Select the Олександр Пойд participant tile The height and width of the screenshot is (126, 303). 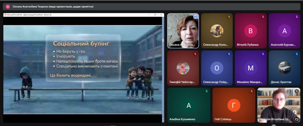(217, 68)
